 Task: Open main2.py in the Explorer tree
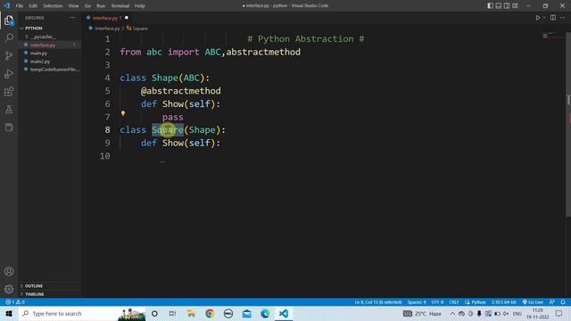(x=39, y=62)
